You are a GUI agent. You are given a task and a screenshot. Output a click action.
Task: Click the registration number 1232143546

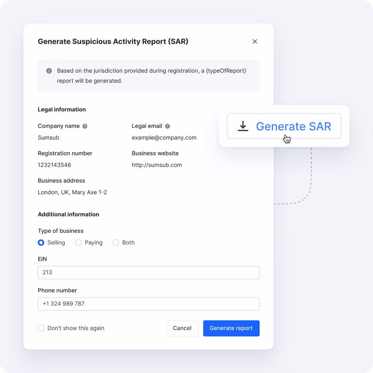tap(54, 165)
